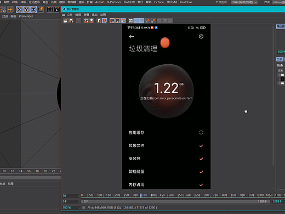Open the 过滤 viewport menu
Image resolution: width=285 pixels, height=214 pixels.
(x=5, y=16)
